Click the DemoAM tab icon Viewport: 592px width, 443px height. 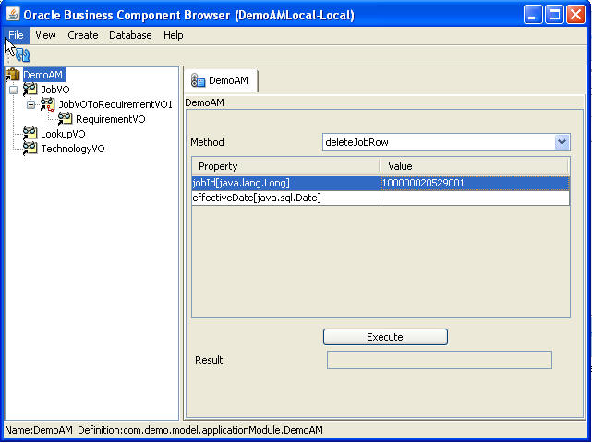pyautogui.click(x=198, y=80)
